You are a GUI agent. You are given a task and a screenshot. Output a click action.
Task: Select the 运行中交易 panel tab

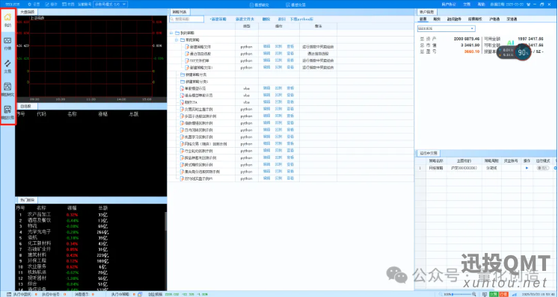(428, 153)
